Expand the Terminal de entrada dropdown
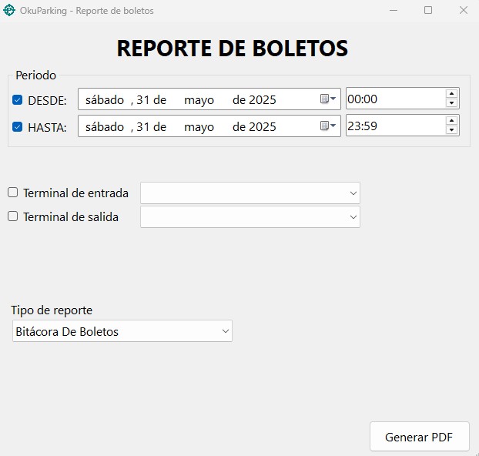 click(250, 193)
